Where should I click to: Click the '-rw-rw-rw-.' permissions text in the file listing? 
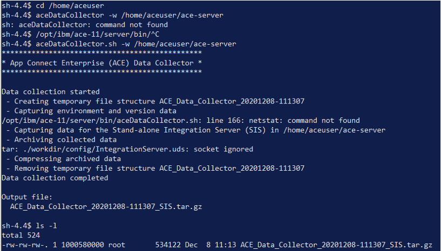point(25,245)
